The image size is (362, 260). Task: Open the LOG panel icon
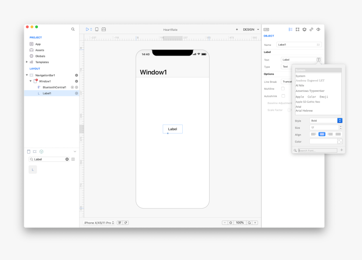point(266,29)
